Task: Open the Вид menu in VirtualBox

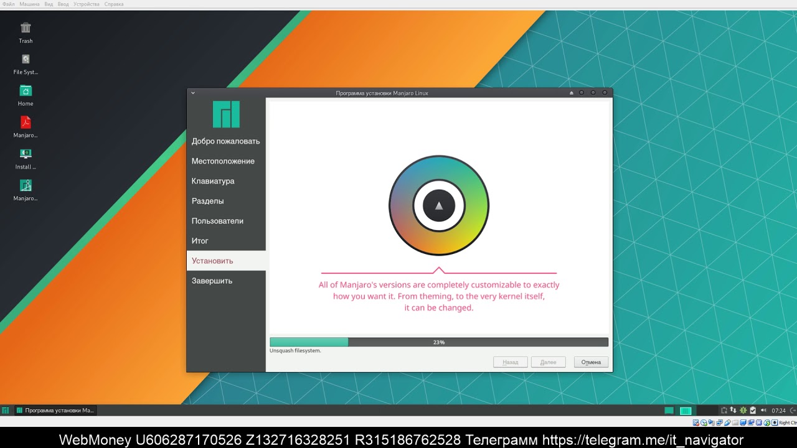Action: pos(49,4)
